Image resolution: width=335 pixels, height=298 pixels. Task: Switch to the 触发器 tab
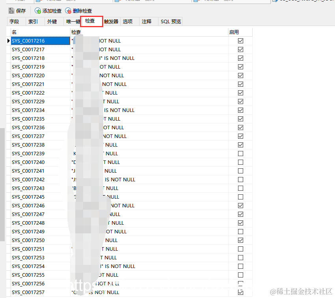[111, 22]
